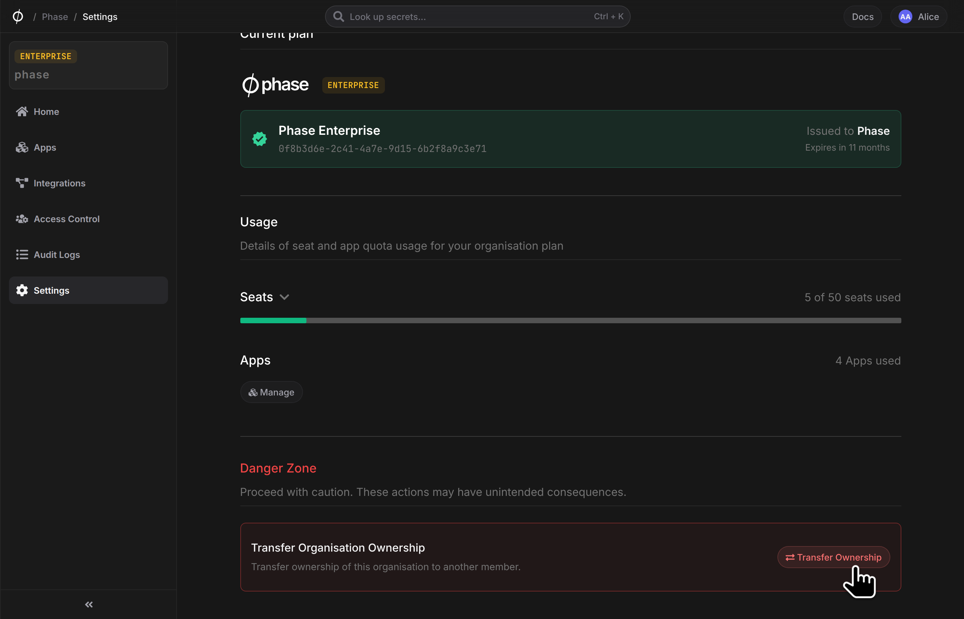This screenshot has height=619, width=964.
Task: Expand the Seats chevron dropdown
Action: point(284,297)
